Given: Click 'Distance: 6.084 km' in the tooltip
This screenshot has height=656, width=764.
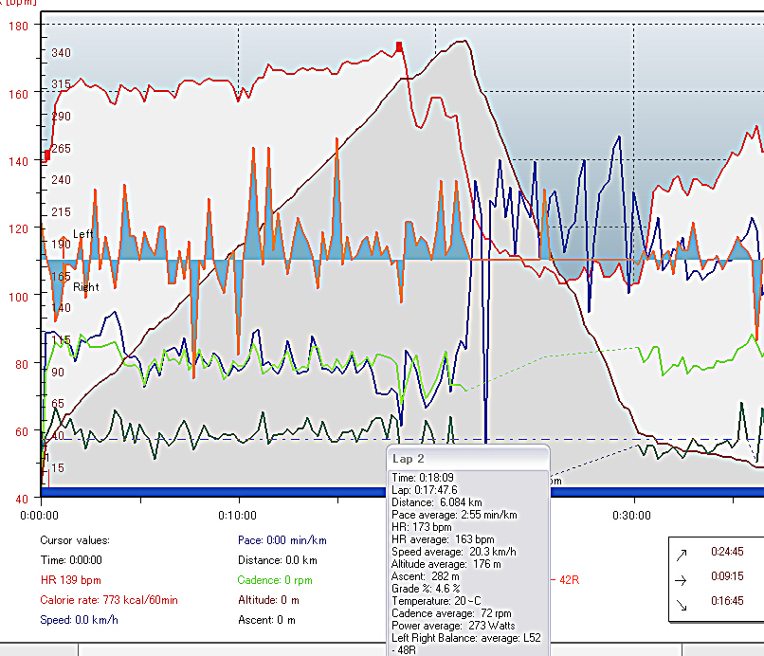Looking at the screenshot, I should point(437,502).
